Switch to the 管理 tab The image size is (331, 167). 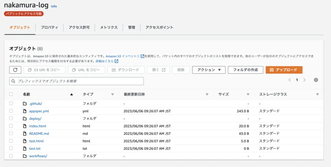pyautogui.click(x=132, y=27)
